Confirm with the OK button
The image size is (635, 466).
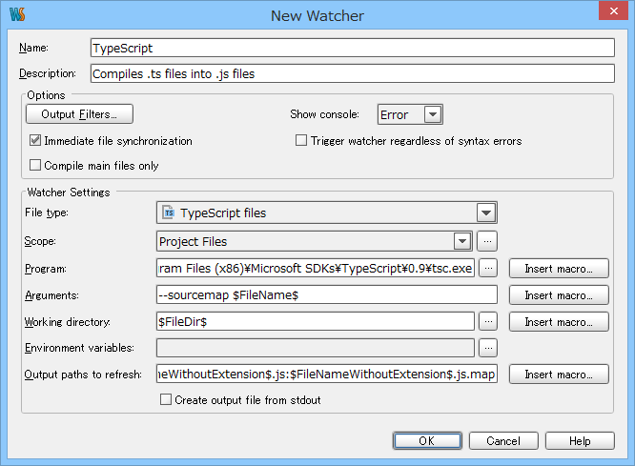427,441
